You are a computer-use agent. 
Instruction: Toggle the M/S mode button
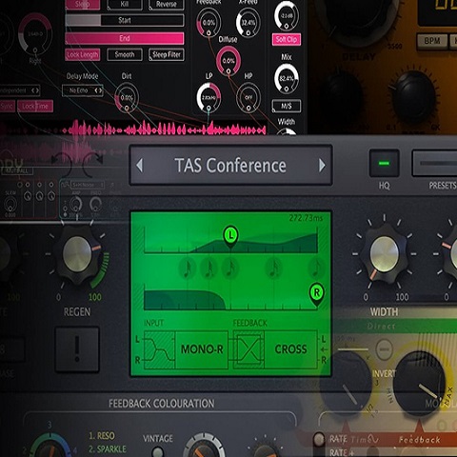pyautogui.click(x=287, y=106)
